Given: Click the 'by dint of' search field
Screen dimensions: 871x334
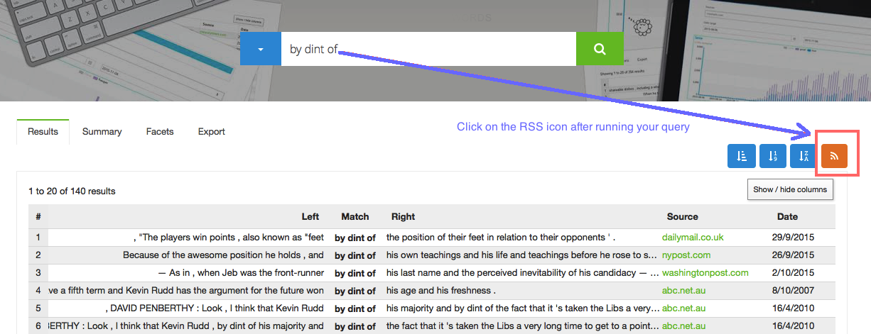Looking at the screenshot, I should [x=426, y=49].
